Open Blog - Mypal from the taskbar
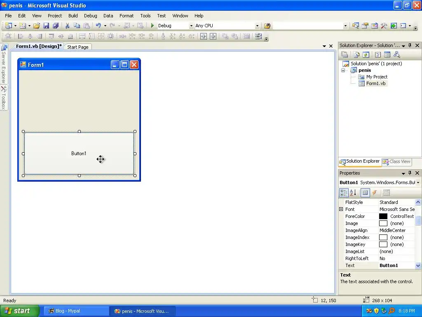This screenshot has height=317, width=422. click(76, 311)
